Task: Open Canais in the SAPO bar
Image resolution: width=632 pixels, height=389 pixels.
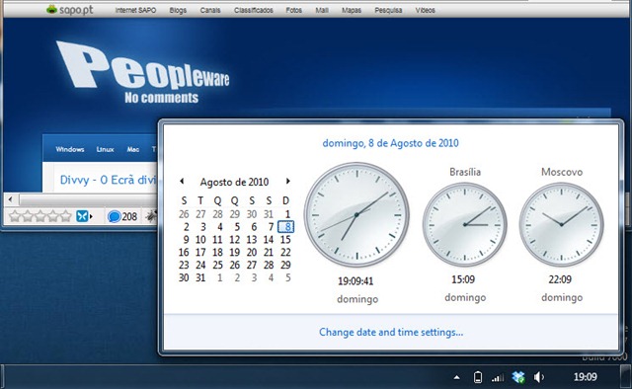Action: click(210, 11)
